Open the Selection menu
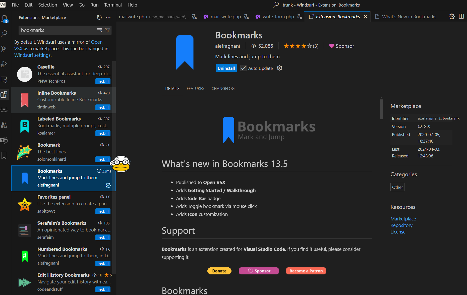 [47, 5]
